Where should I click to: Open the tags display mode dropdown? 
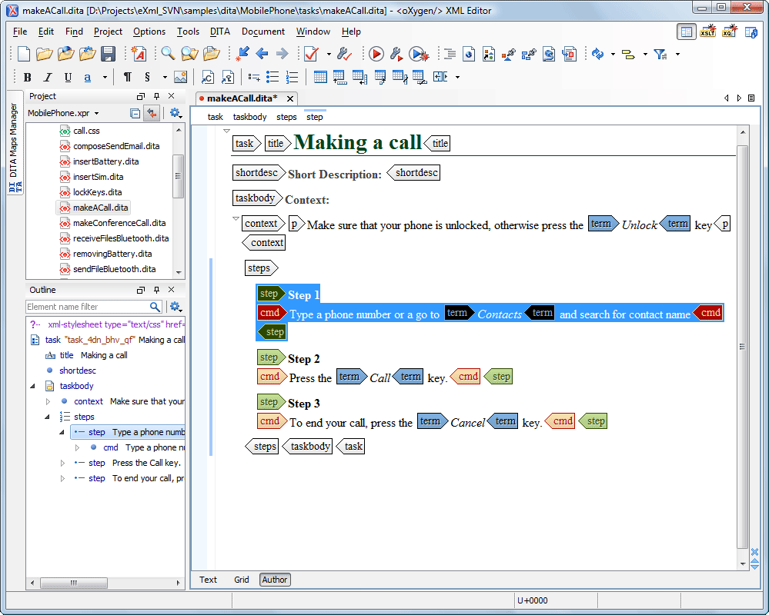coord(645,54)
